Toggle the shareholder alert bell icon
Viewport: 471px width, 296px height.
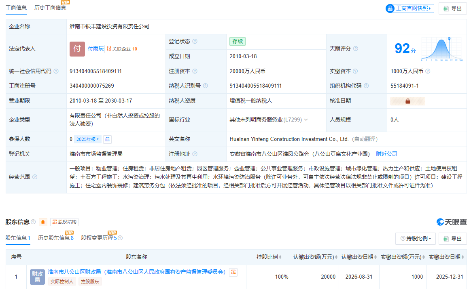pos(43,222)
